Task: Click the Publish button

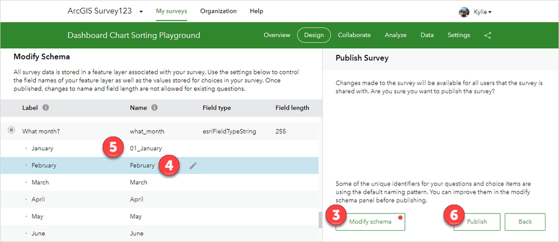Action: pyautogui.click(x=477, y=222)
